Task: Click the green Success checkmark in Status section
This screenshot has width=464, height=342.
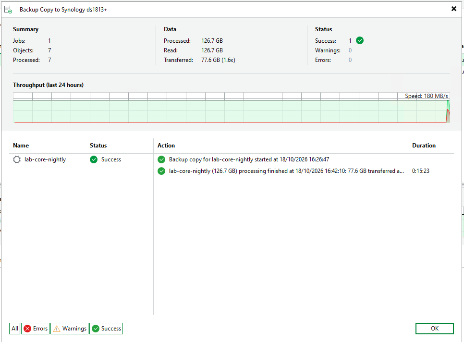Action: pyautogui.click(x=360, y=40)
